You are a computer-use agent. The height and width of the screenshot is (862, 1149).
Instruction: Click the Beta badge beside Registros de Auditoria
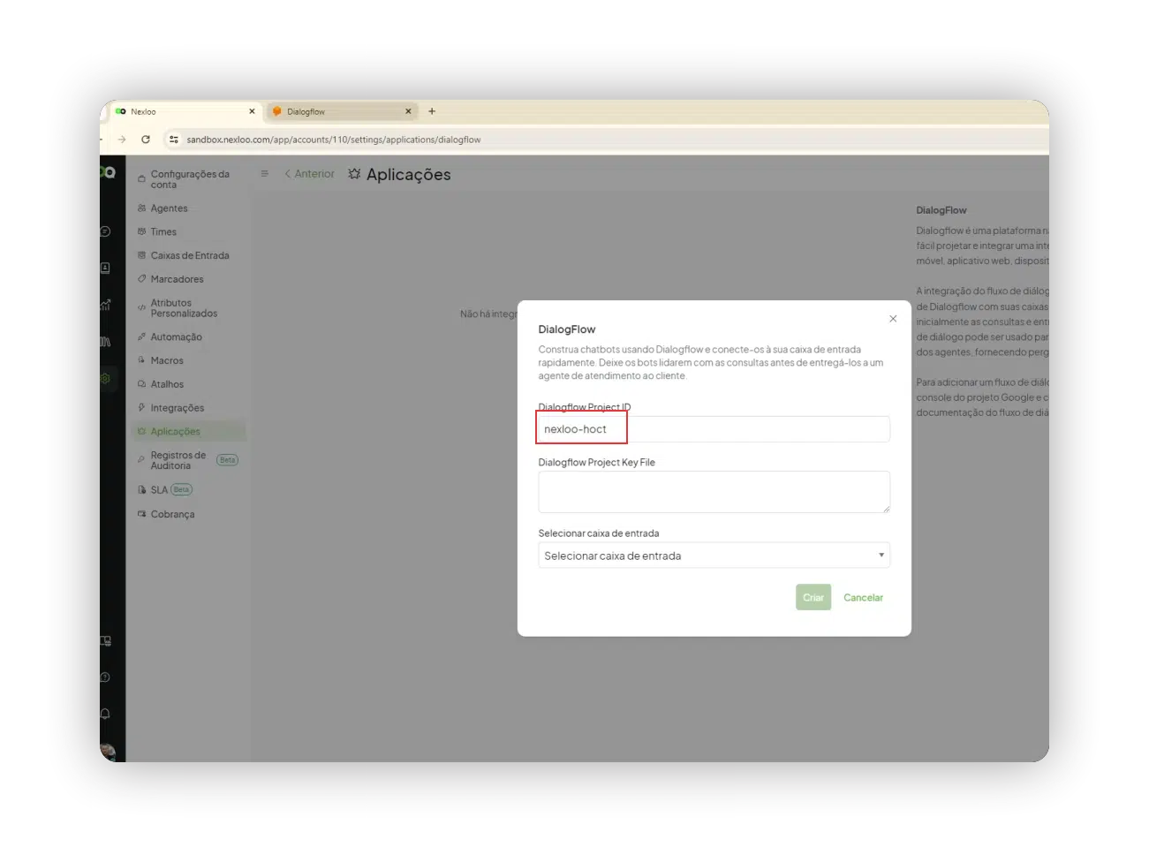click(x=227, y=460)
